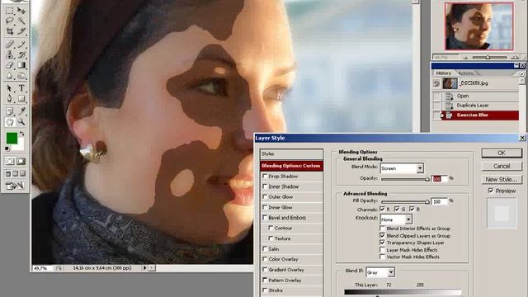Screen dimensions: 528x297
Task: Toggle the Preview checkbox
Action: (491, 191)
